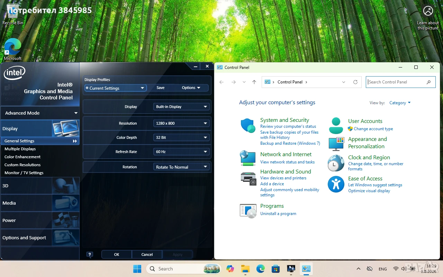Open the Programs category icon
The width and height of the screenshot is (443, 277).
pyautogui.click(x=248, y=210)
